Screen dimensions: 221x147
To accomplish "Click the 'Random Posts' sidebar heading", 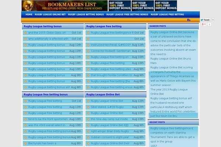I will (x=158, y=26).
